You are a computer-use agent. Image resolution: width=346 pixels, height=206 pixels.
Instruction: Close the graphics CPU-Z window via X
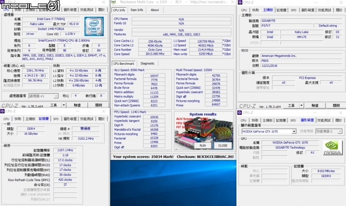pyautogui.click(x=341, y=113)
